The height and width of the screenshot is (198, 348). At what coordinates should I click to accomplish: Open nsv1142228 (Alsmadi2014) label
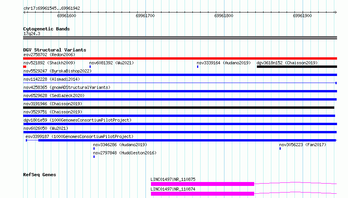[52, 79]
